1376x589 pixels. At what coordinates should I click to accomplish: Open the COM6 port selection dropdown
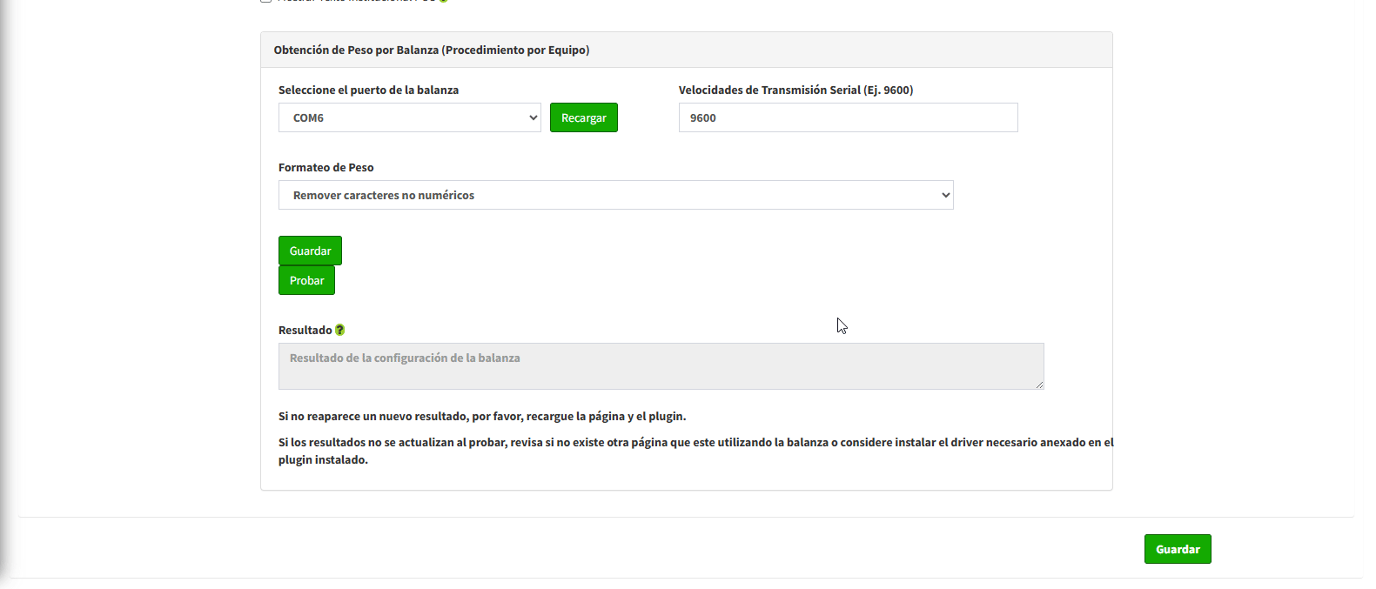coord(409,117)
